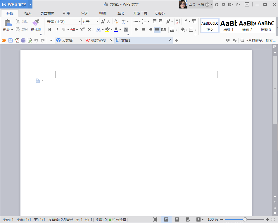The image size is (278, 223).
Task: Toggle italic formatting
Action: [57, 30]
